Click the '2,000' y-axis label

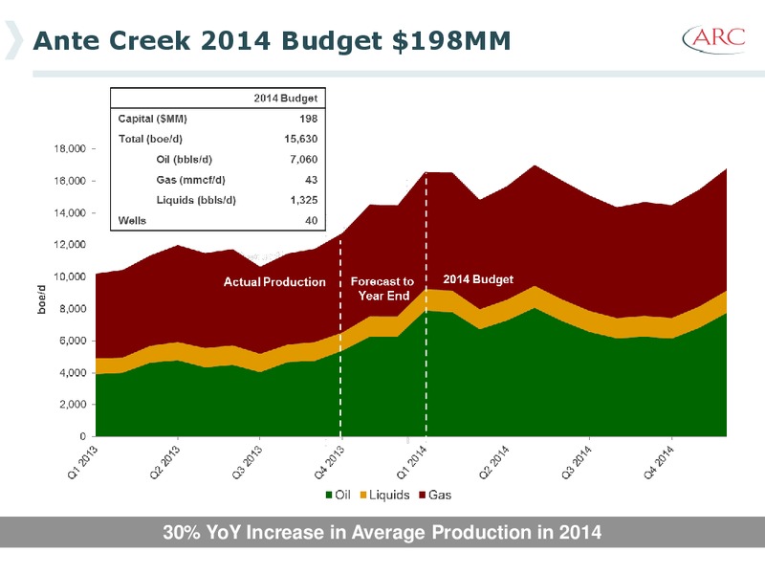pyautogui.click(x=73, y=404)
